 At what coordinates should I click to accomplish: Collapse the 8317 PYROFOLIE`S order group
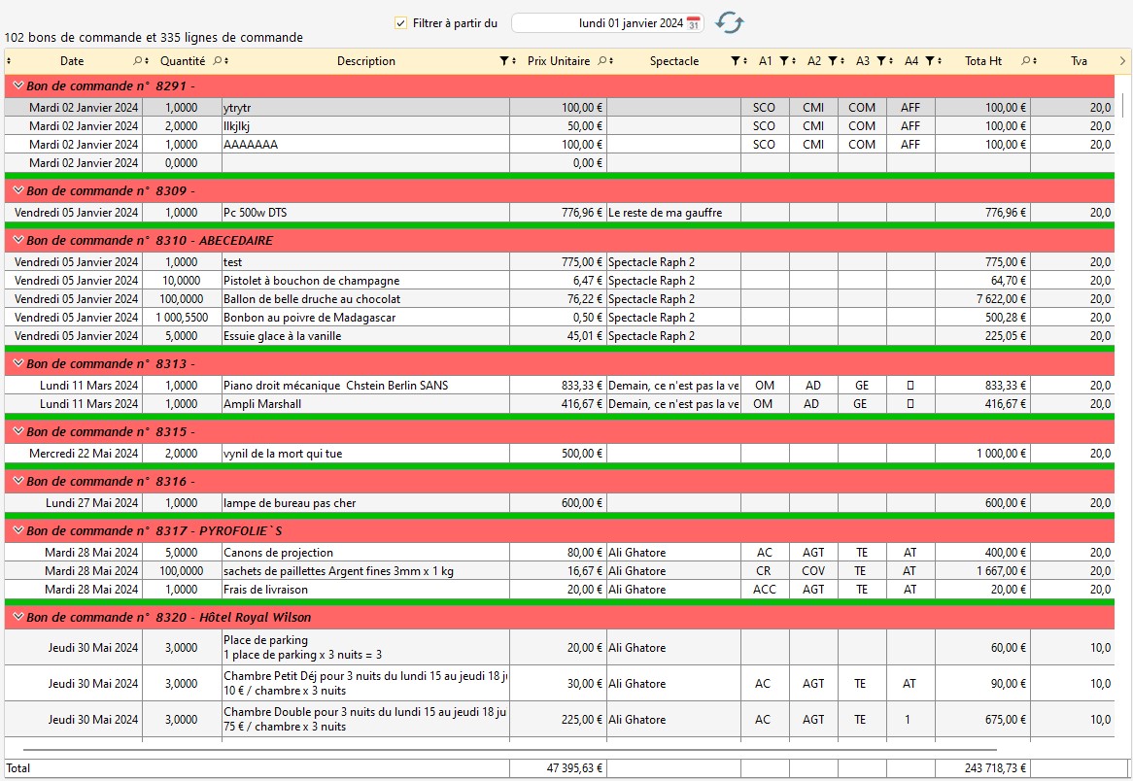18,531
